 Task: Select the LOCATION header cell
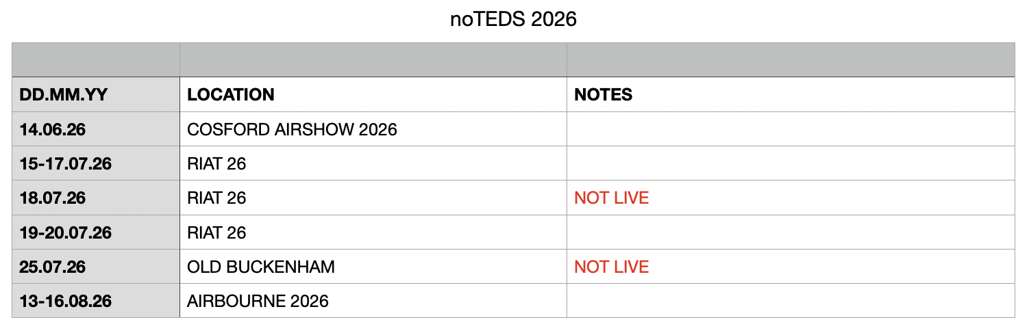point(231,95)
